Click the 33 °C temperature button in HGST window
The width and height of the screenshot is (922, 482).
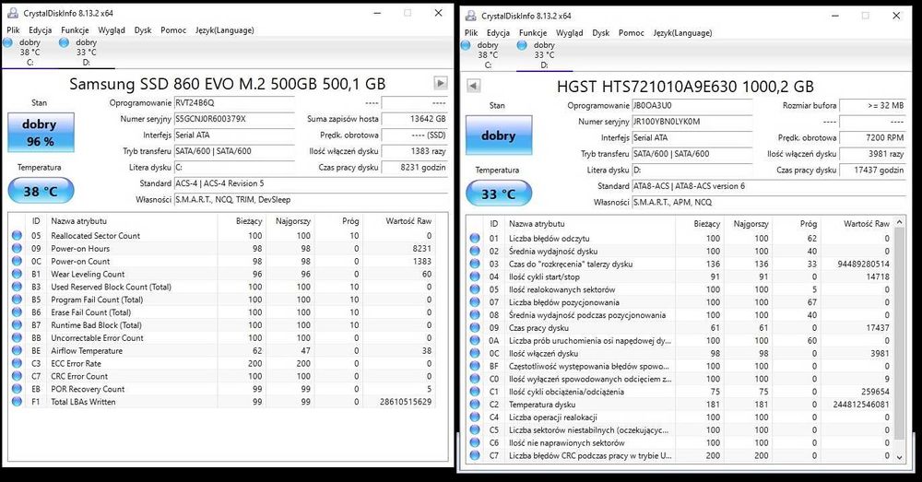pos(499,194)
